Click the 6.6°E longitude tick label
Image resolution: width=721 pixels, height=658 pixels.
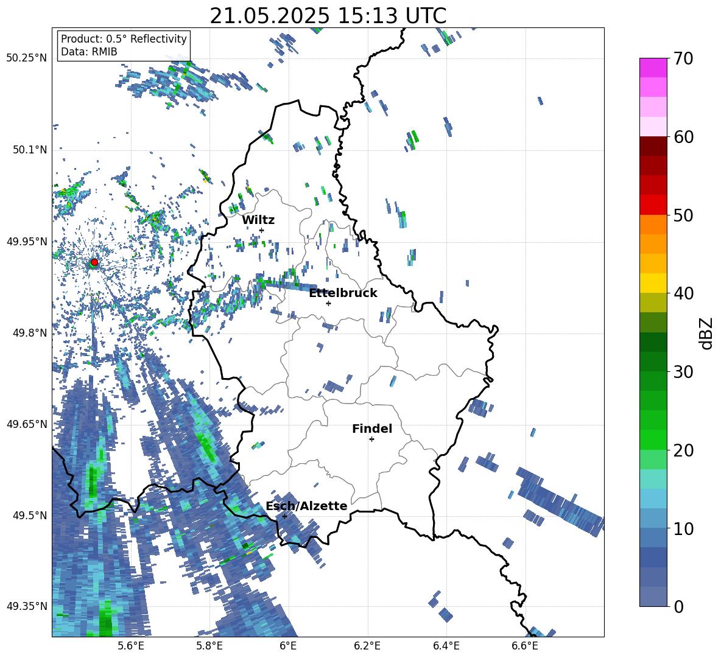[525, 646]
